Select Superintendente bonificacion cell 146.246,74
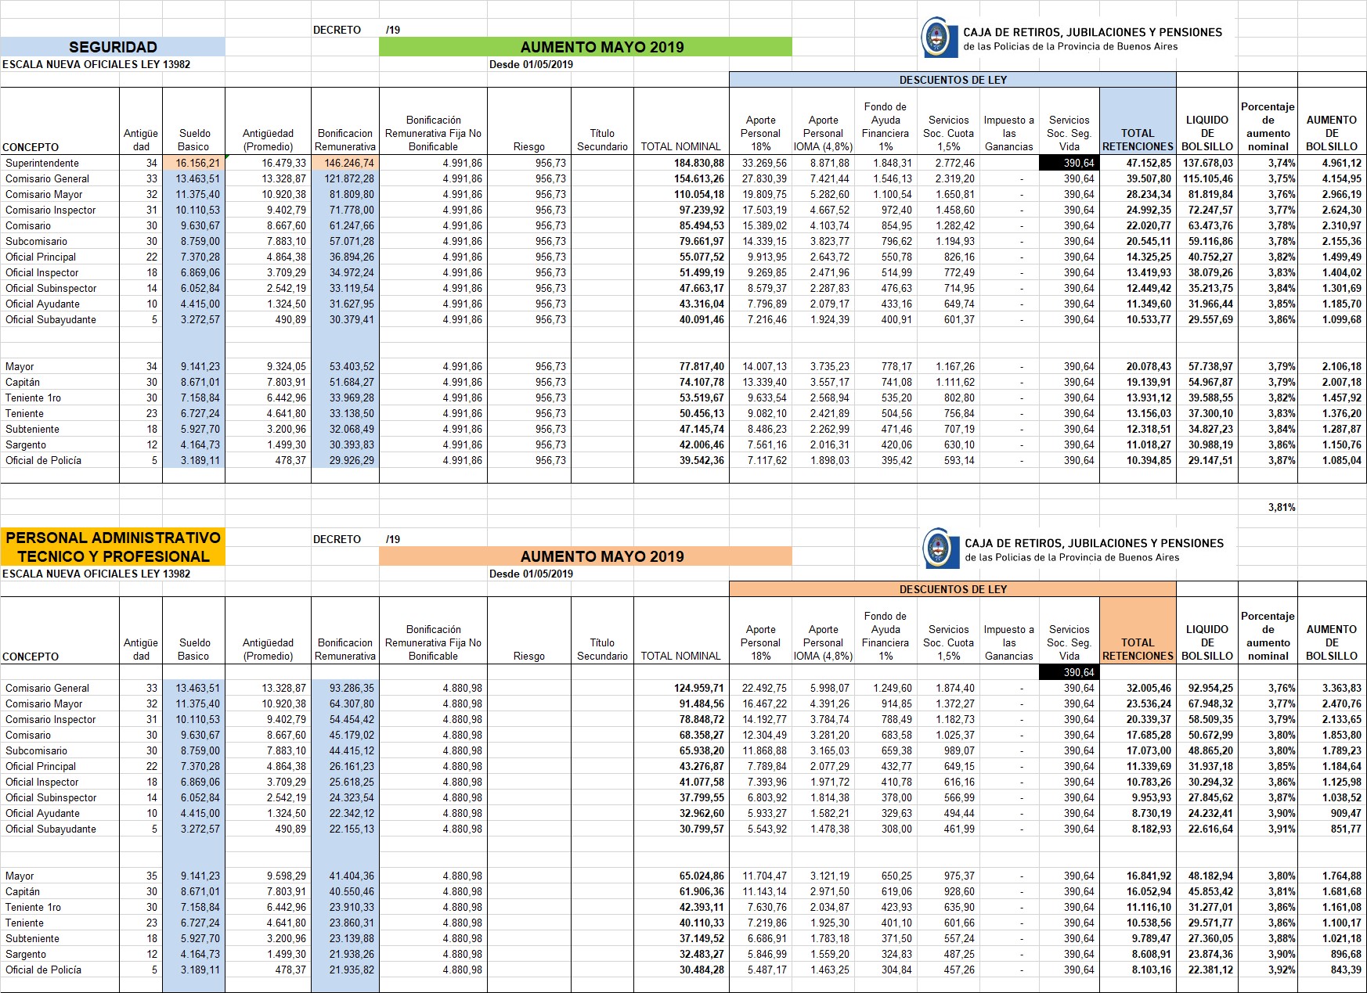This screenshot has height=993, width=1367. click(345, 163)
